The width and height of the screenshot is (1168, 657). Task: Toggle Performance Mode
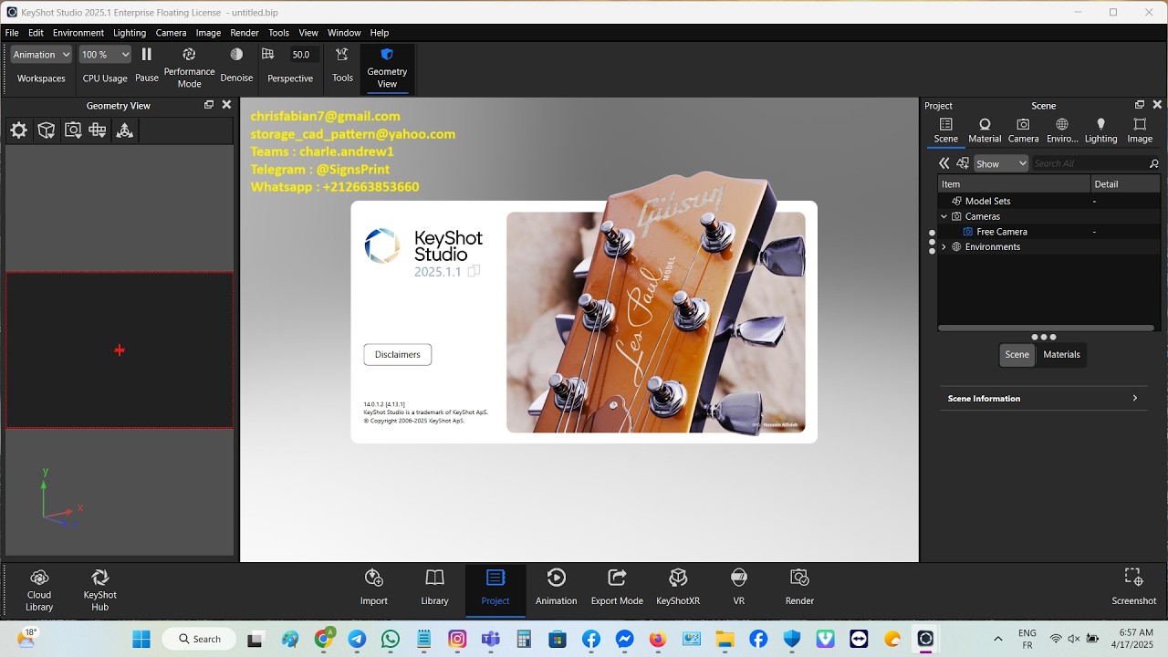pos(189,68)
